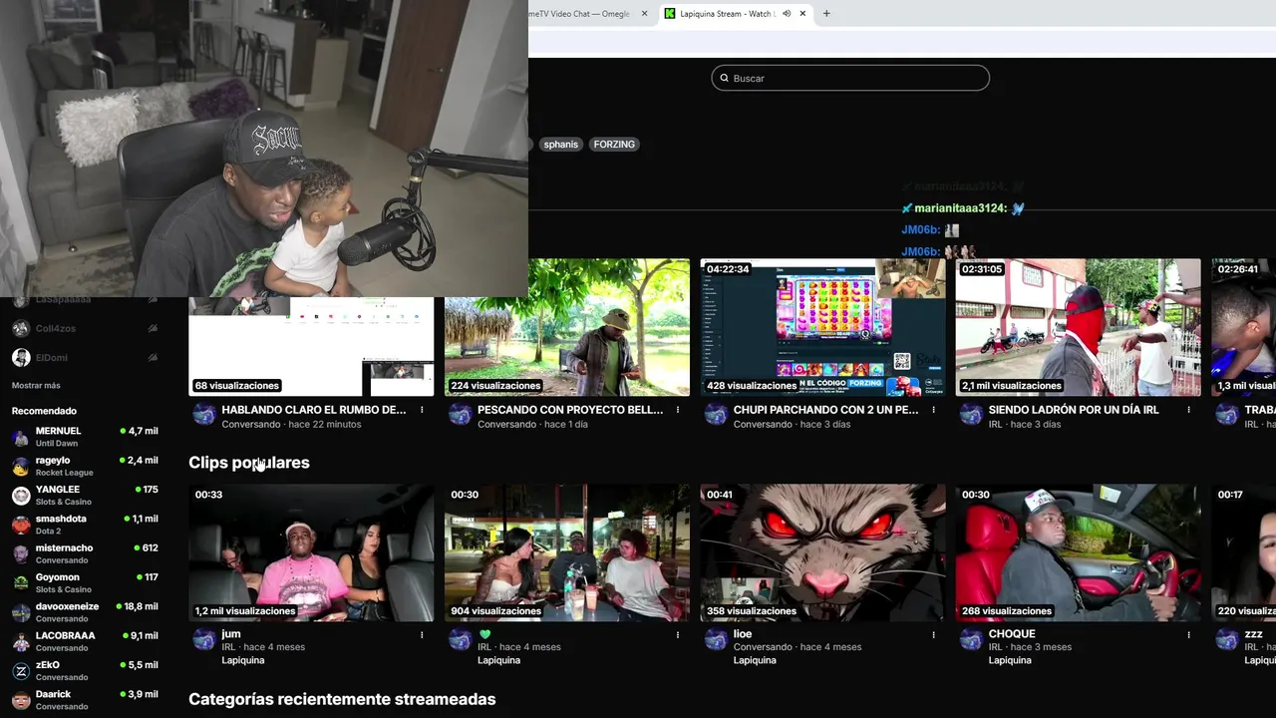Open options menu for SIENDO LADRÓN video

tap(1189, 410)
